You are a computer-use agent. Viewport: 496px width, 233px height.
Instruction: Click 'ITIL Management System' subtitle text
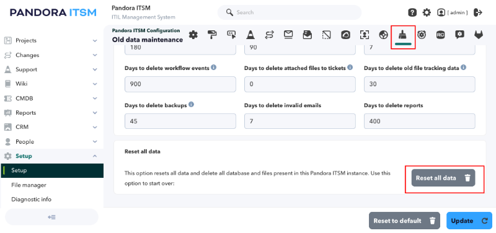click(x=143, y=17)
